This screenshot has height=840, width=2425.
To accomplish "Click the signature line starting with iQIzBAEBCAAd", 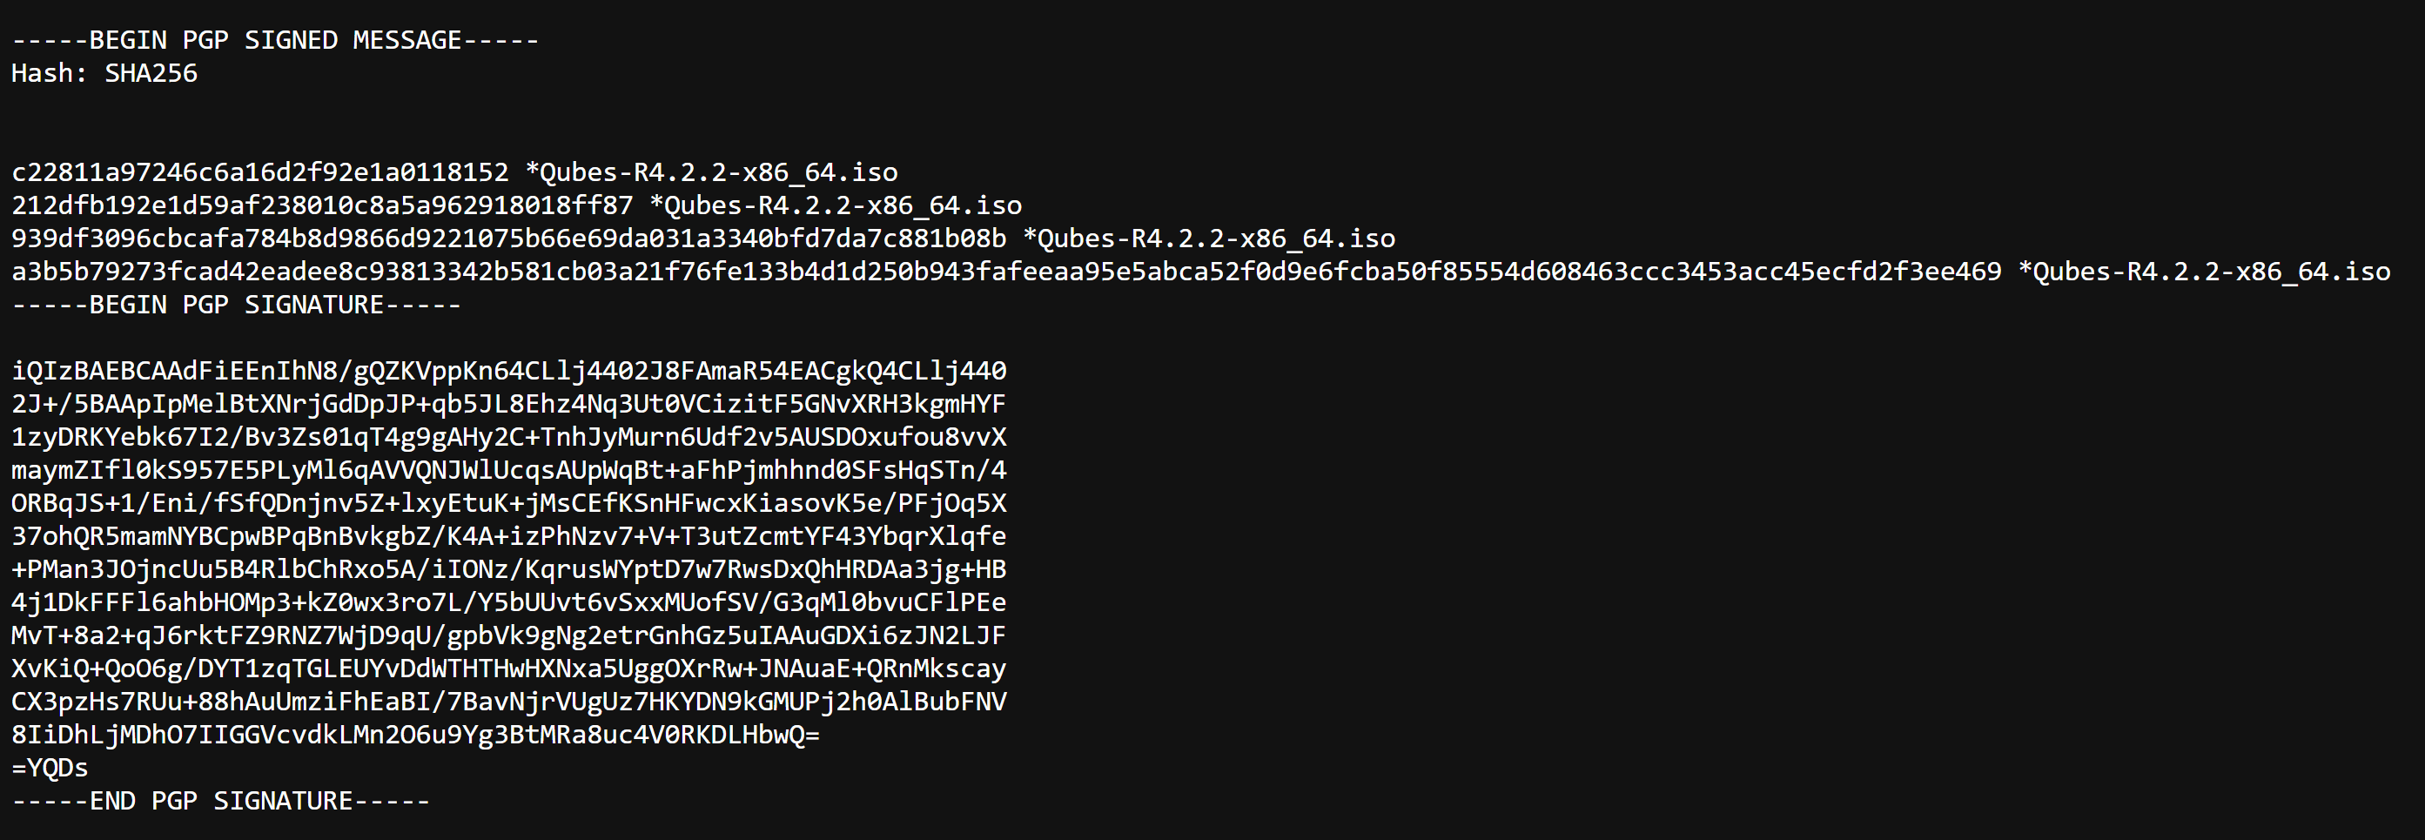I will 508,371.
